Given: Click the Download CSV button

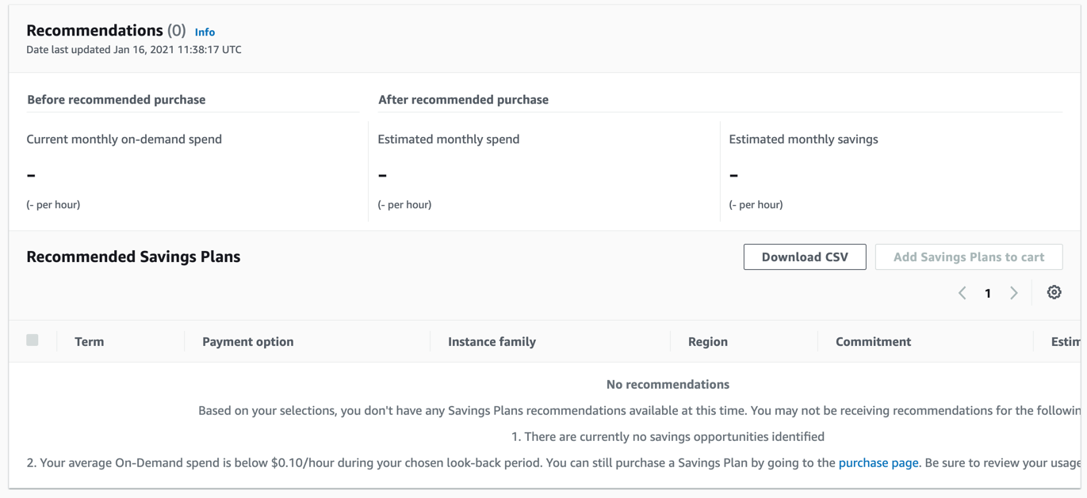Looking at the screenshot, I should tap(804, 257).
